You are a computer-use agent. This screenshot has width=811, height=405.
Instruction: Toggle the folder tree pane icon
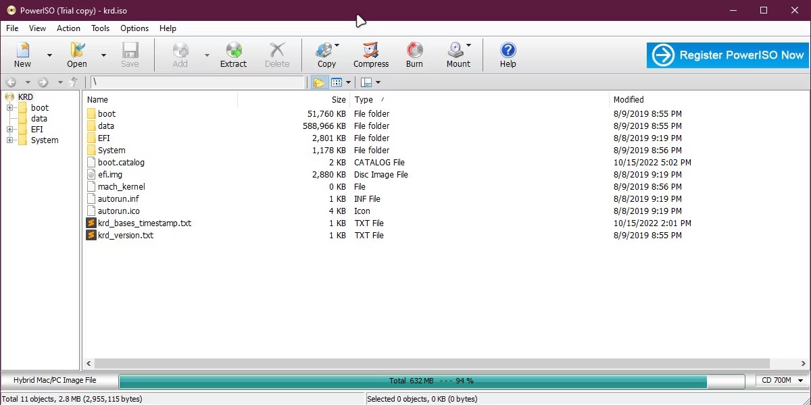(318, 82)
